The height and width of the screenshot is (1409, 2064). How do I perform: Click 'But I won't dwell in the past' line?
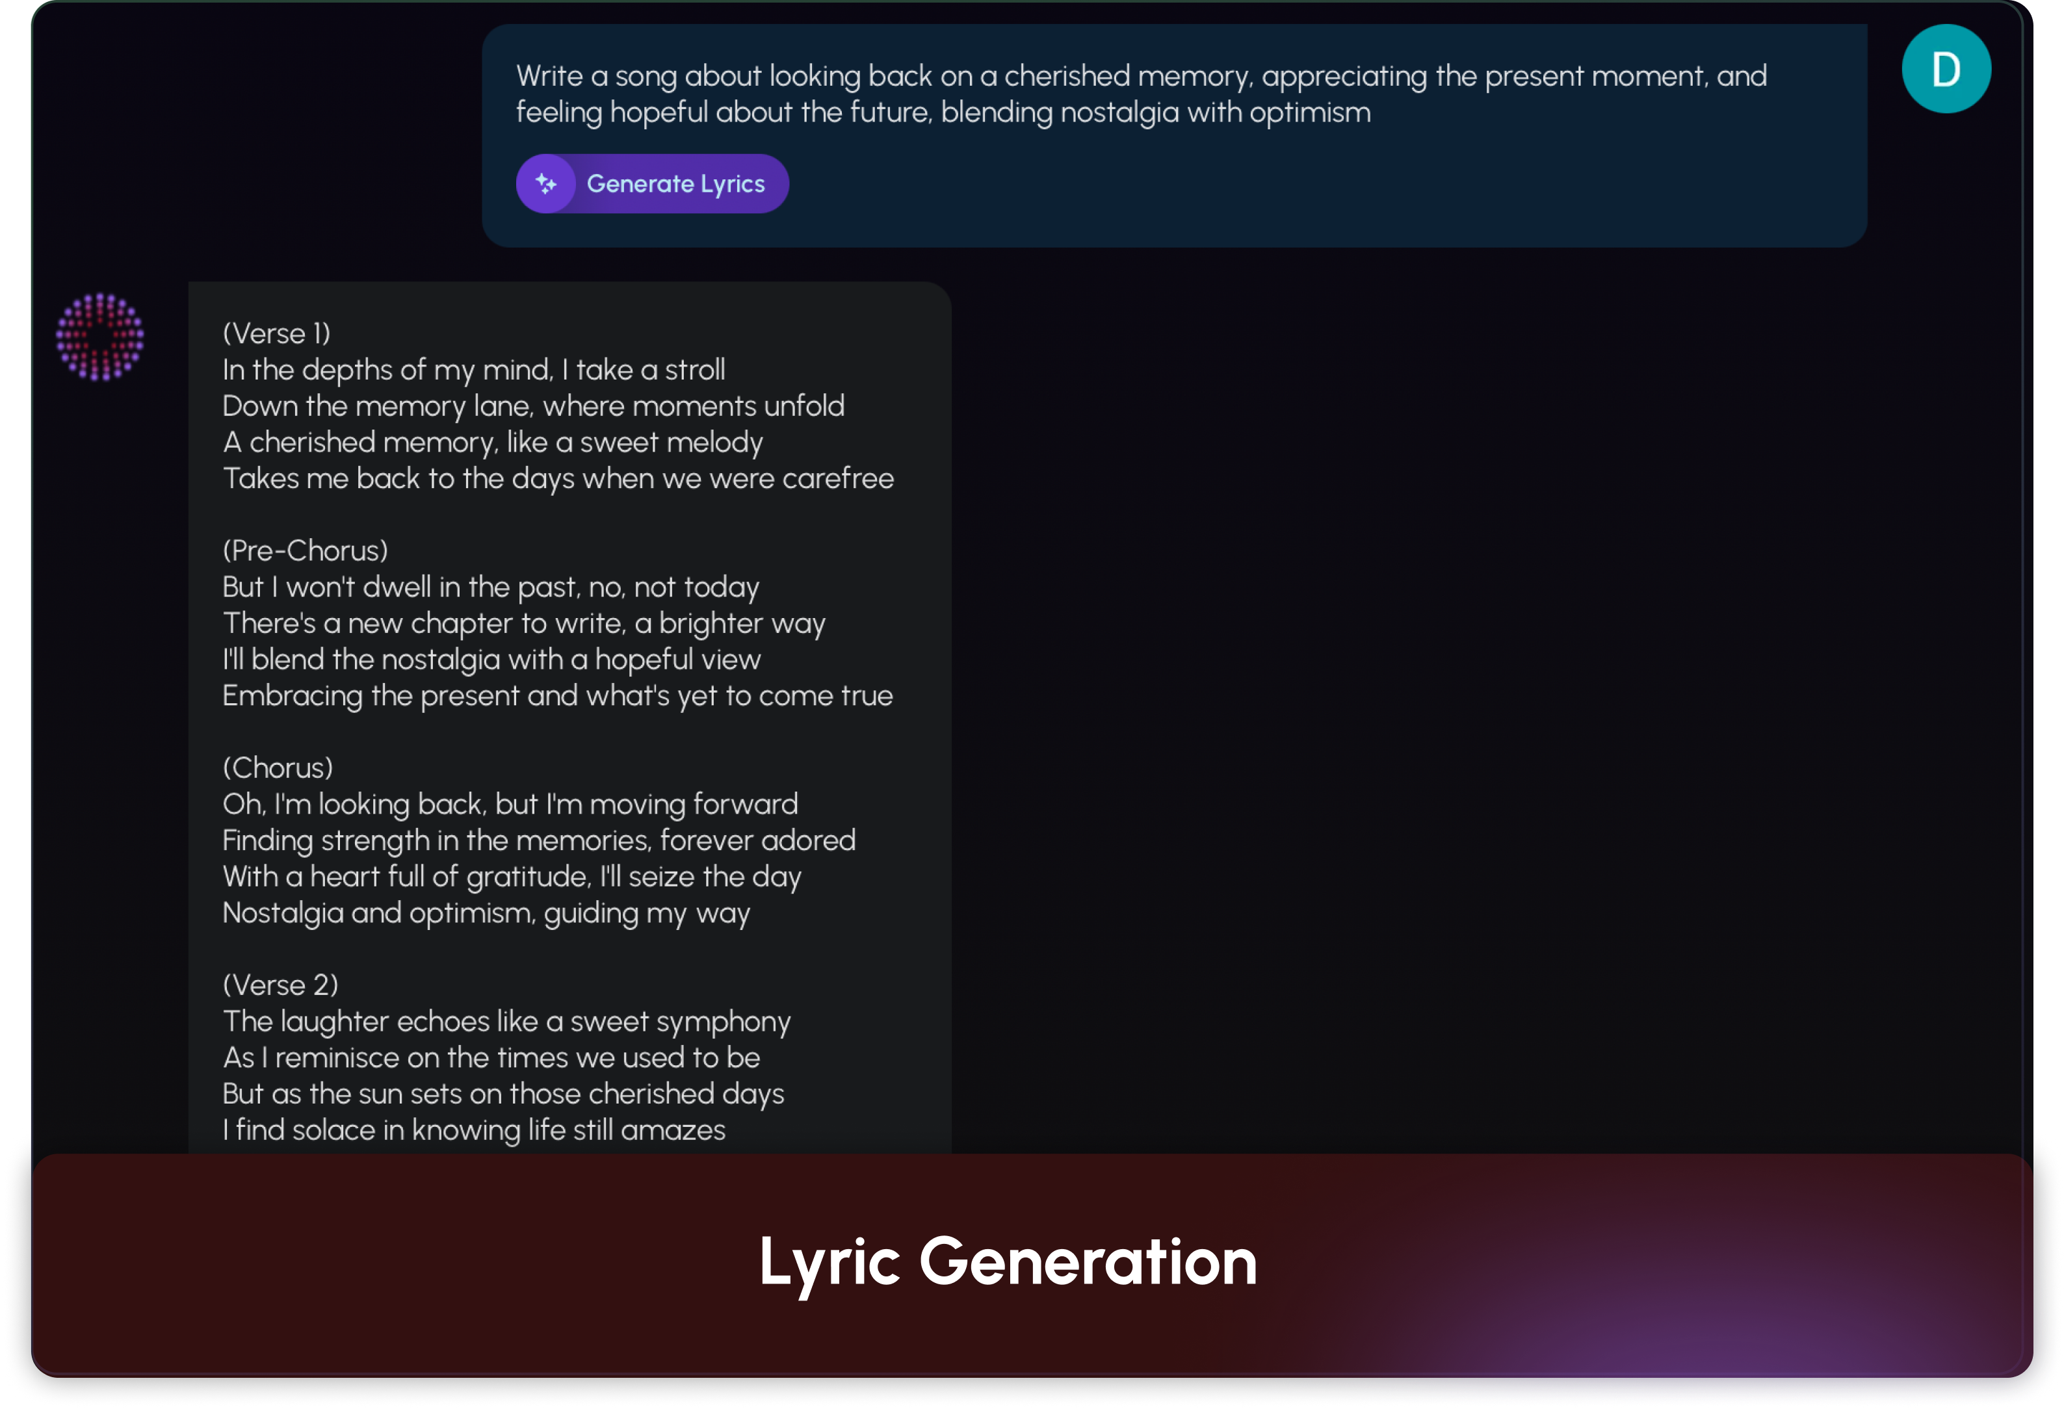point(490,588)
